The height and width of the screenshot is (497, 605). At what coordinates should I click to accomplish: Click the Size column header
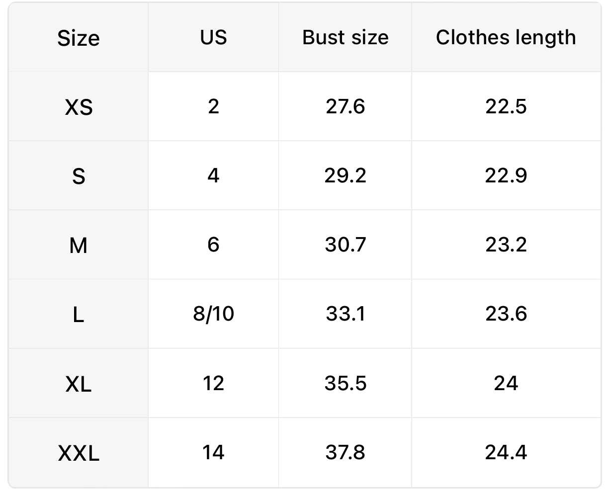[x=79, y=38]
